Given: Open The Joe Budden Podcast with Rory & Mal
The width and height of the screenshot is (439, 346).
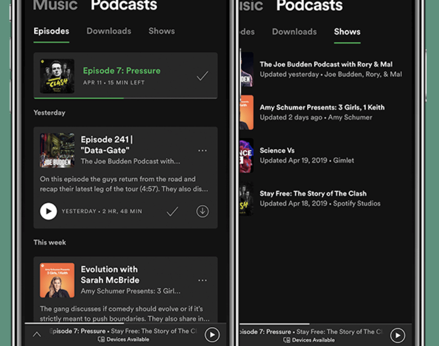Looking at the screenshot, I should point(326,65).
